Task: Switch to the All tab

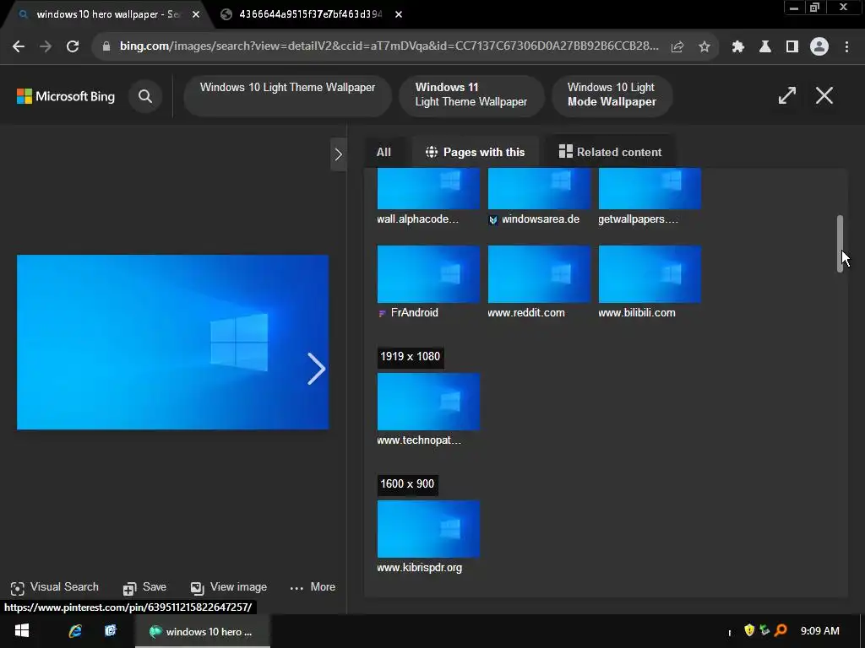Action: coord(384,153)
